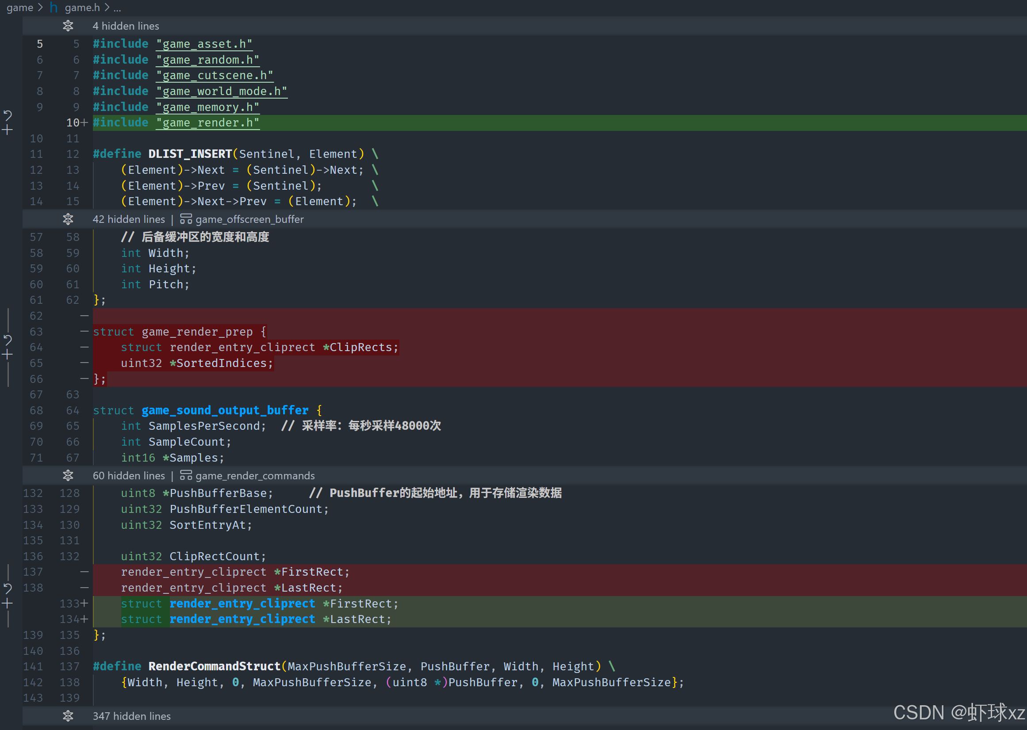This screenshot has width=1027, height=730.
Task: Open the game.h breadcrumb item
Action: (82, 8)
